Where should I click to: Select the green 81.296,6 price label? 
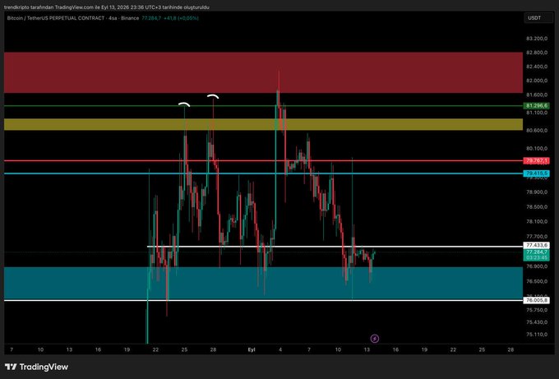coord(537,106)
